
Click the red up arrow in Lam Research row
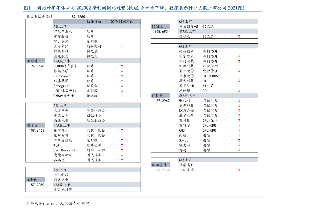[122, 150]
